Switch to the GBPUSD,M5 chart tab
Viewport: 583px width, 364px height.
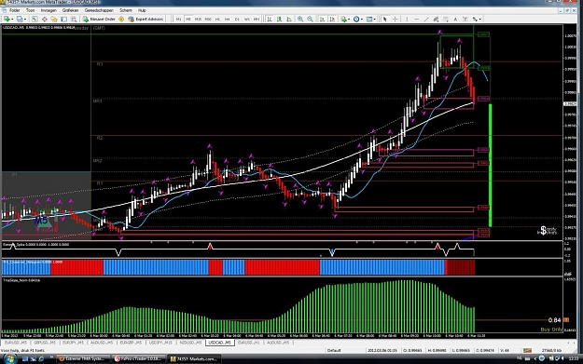tap(44, 343)
